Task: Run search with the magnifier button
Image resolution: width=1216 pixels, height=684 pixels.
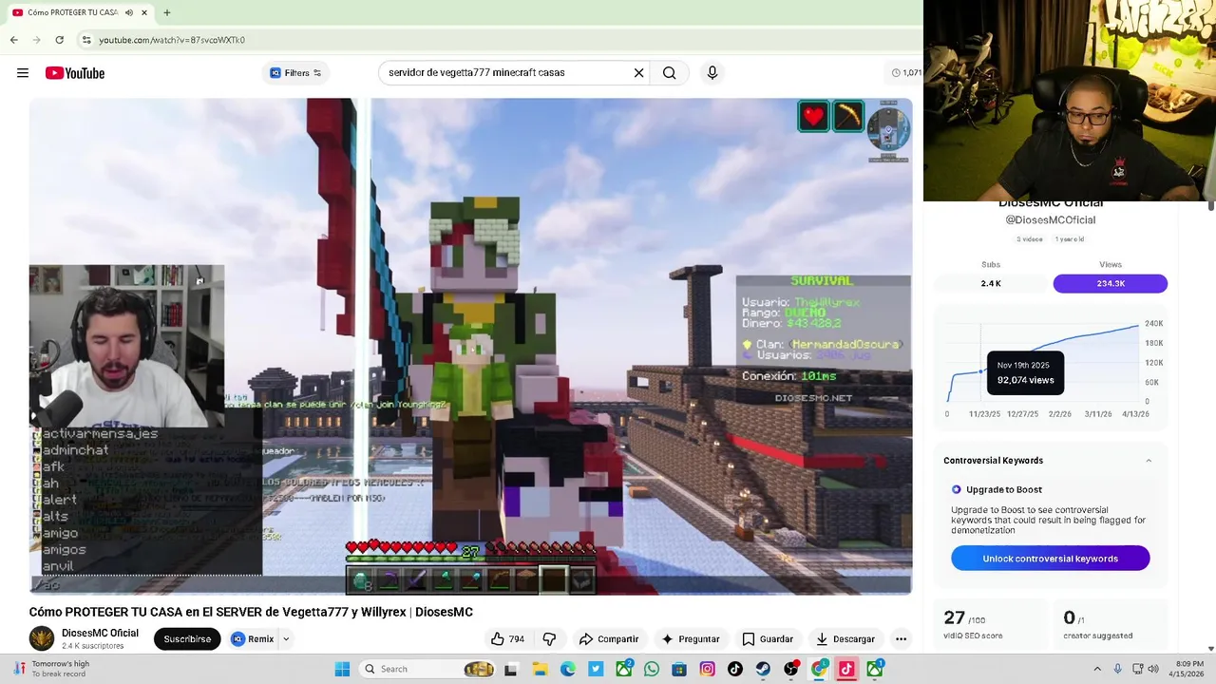Action: (670, 73)
